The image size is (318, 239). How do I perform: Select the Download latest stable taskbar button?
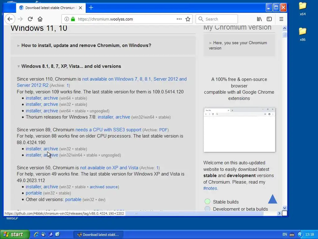click(98, 235)
